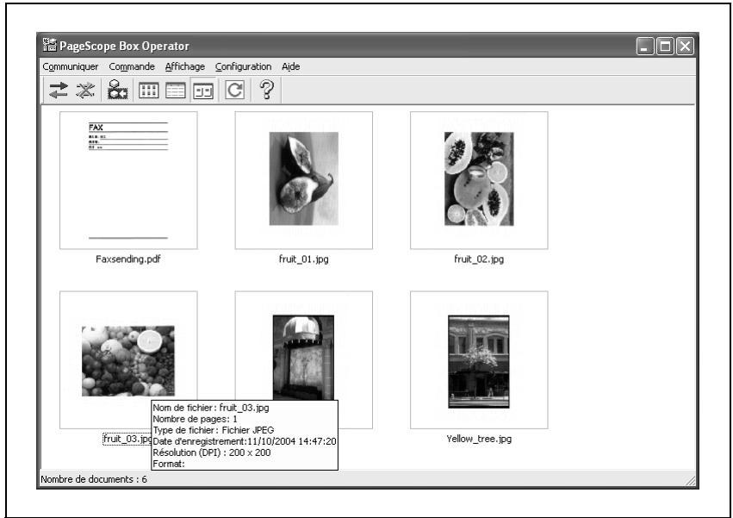
Task: Click the fruit_02.jpg file name
Action: 479,259
